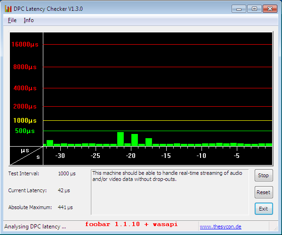Click the Reset button
The image size is (282, 235).
pos(264,192)
